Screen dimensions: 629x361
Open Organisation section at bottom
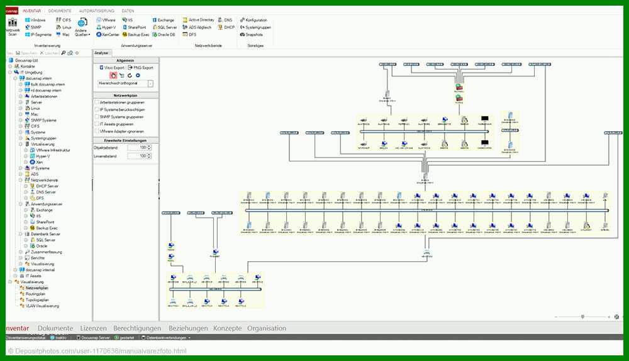[x=267, y=328]
